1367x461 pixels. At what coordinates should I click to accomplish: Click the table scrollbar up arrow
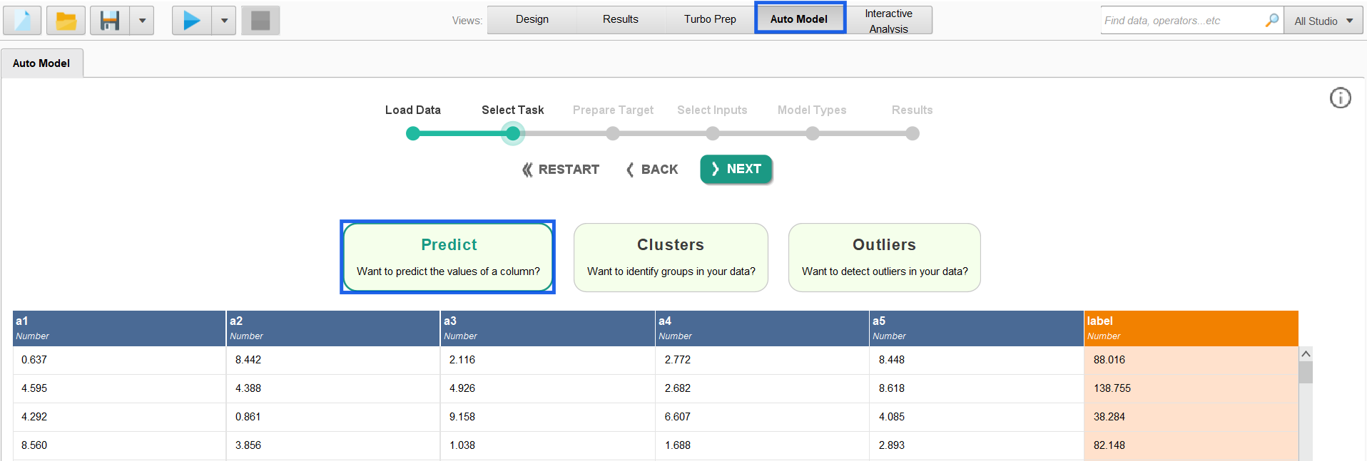pos(1306,354)
